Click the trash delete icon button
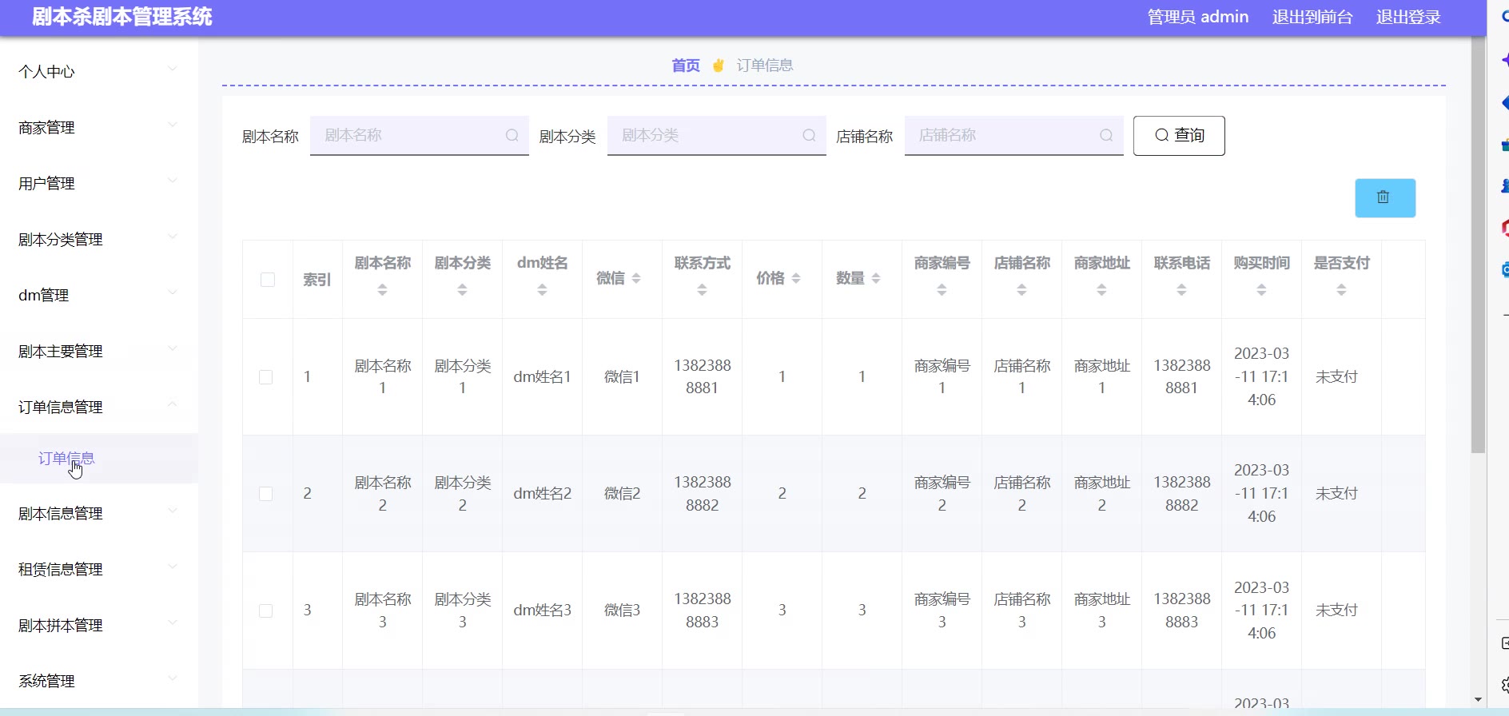Image resolution: width=1509 pixels, height=716 pixels. tap(1384, 198)
